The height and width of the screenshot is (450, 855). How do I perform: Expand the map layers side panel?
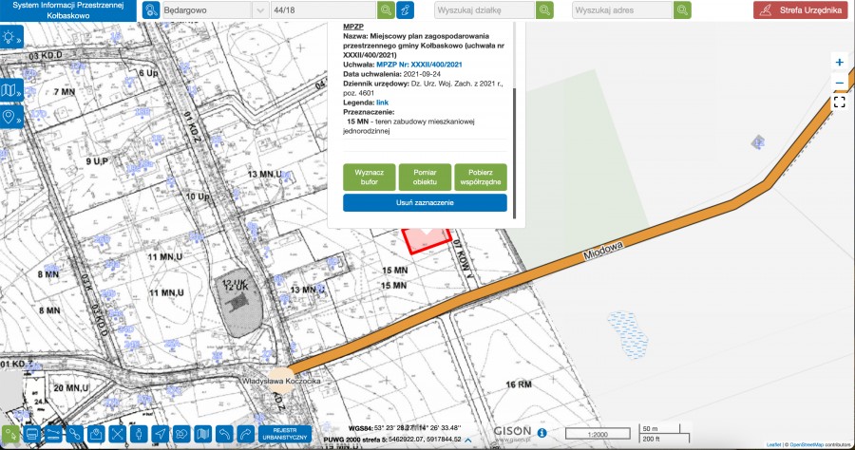[x=11, y=90]
